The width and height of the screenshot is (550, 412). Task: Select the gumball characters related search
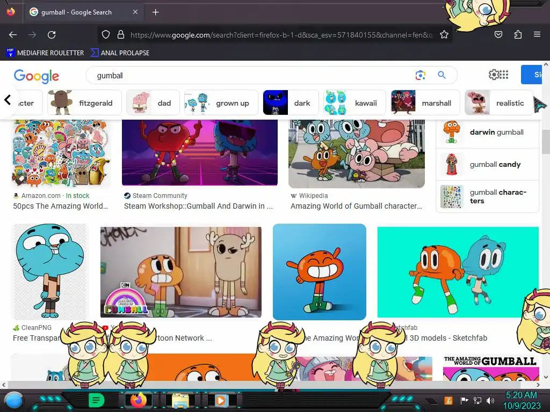click(x=487, y=196)
